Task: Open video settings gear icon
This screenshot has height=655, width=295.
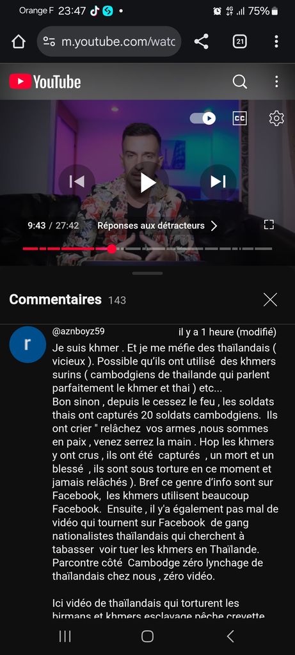Action: pos(276,118)
